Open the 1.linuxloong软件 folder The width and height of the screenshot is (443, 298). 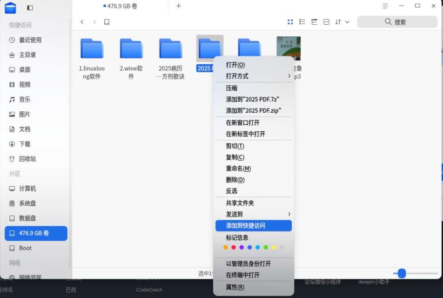(91, 48)
